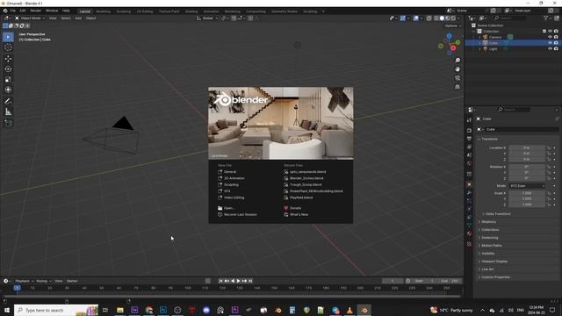Open the Edit menu

23,11
